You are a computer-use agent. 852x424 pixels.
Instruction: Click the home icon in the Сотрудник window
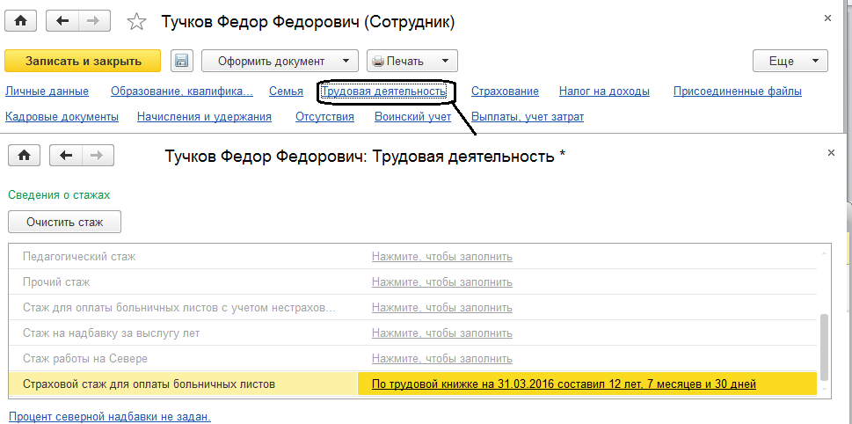pos(20,21)
